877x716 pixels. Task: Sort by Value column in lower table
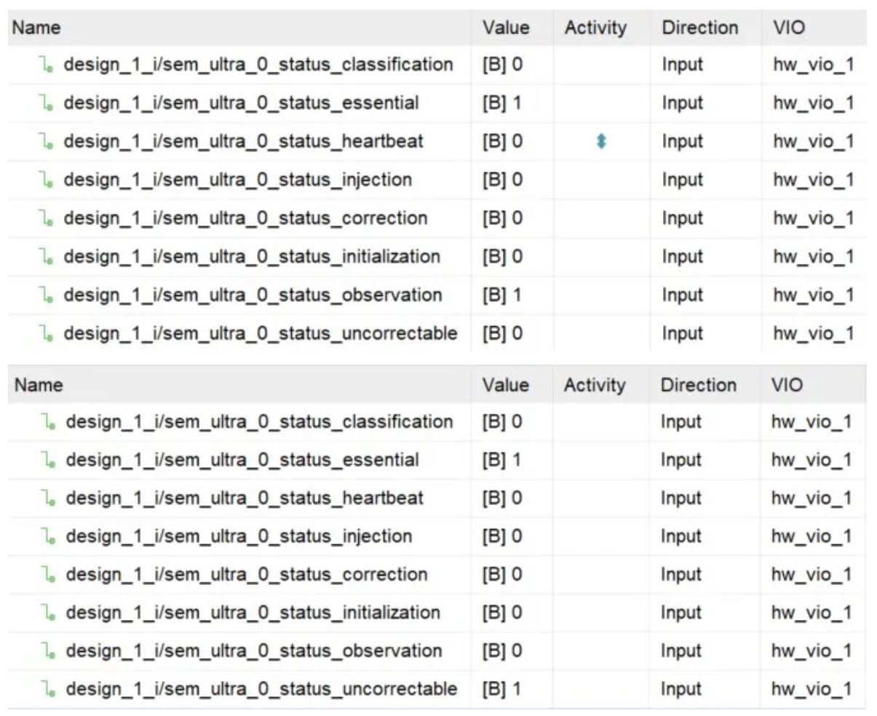[x=505, y=385]
